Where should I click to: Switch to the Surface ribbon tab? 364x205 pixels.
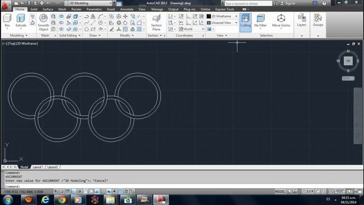coord(48,9)
